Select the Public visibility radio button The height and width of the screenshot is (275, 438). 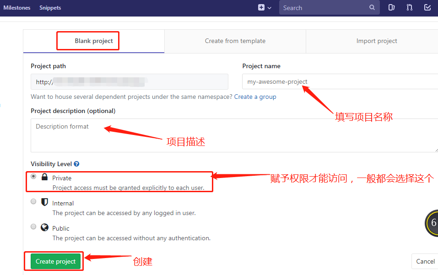pos(33,226)
